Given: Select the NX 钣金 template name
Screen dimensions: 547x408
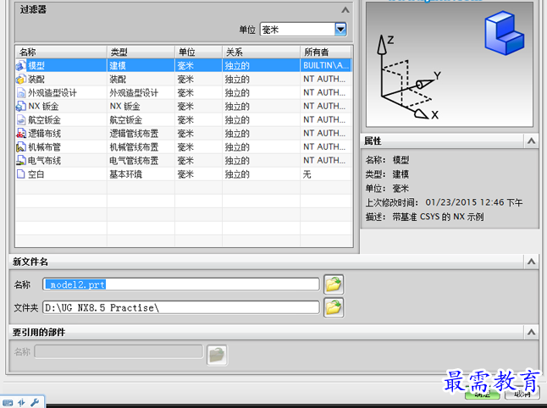Looking at the screenshot, I should click(x=43, y=107).
